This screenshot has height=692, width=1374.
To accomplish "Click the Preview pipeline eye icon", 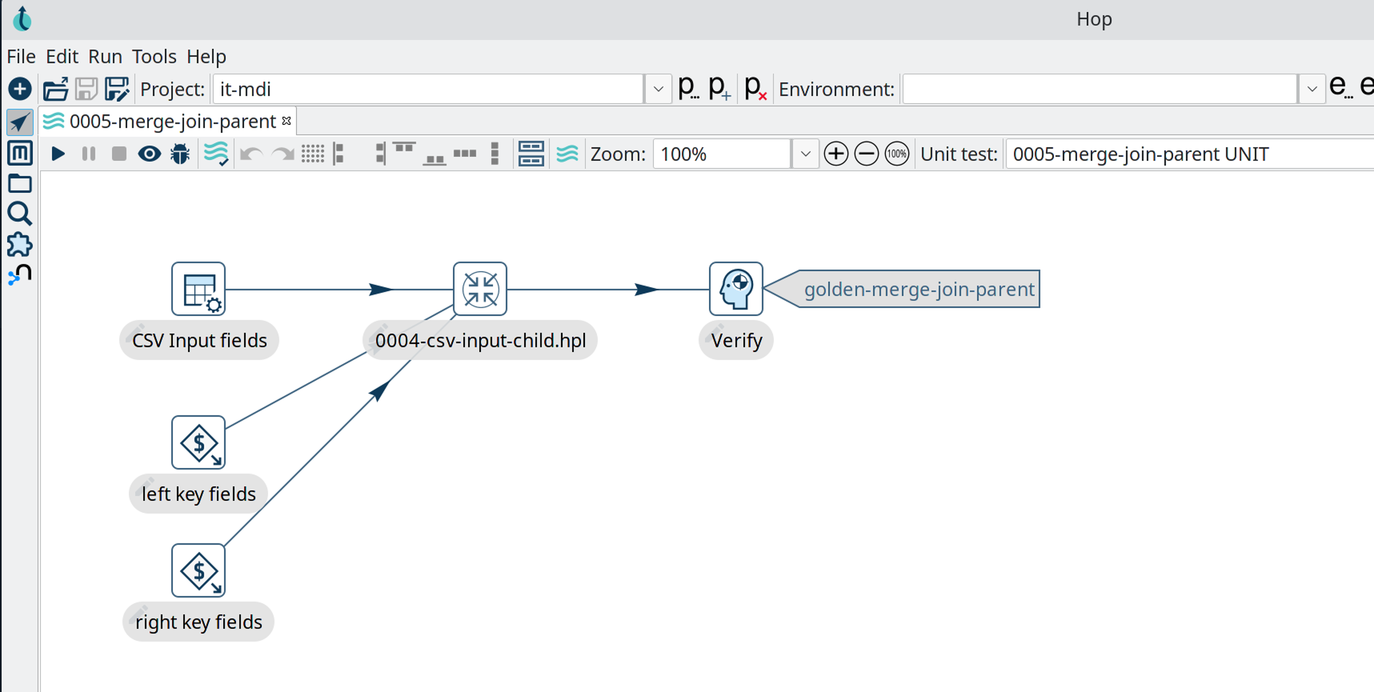I will point(149,154).
